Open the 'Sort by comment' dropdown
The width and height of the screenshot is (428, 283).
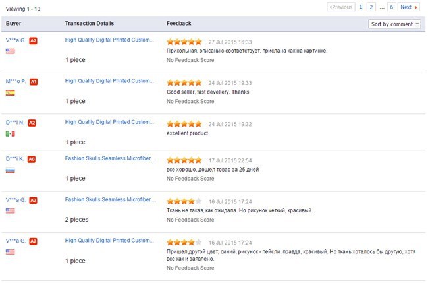tap(395, 24)
